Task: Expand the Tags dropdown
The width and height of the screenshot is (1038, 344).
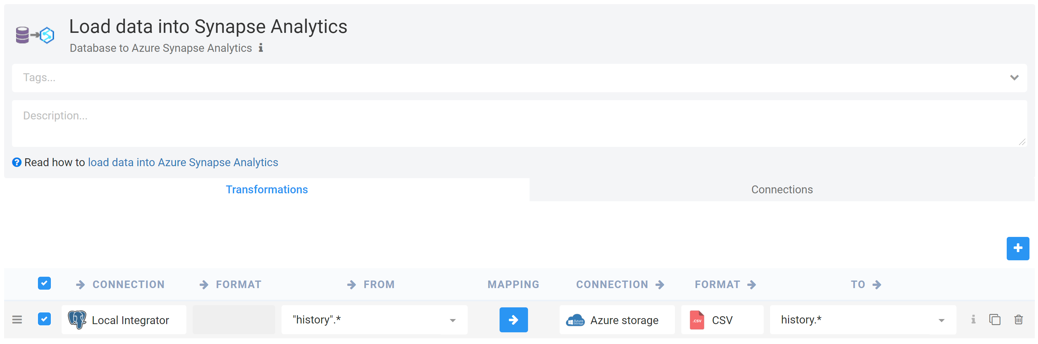Action: pos(1014,78)
